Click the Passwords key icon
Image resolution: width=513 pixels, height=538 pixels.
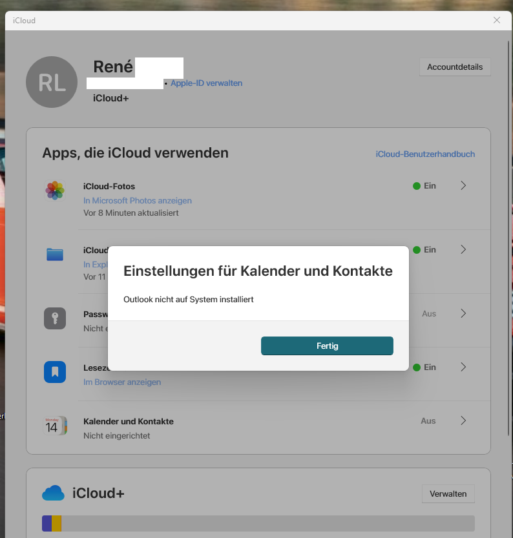[55, 318]
